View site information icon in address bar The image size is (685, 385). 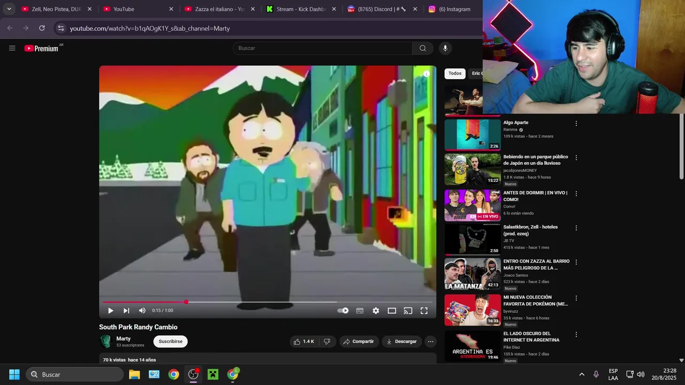[60, 28]
